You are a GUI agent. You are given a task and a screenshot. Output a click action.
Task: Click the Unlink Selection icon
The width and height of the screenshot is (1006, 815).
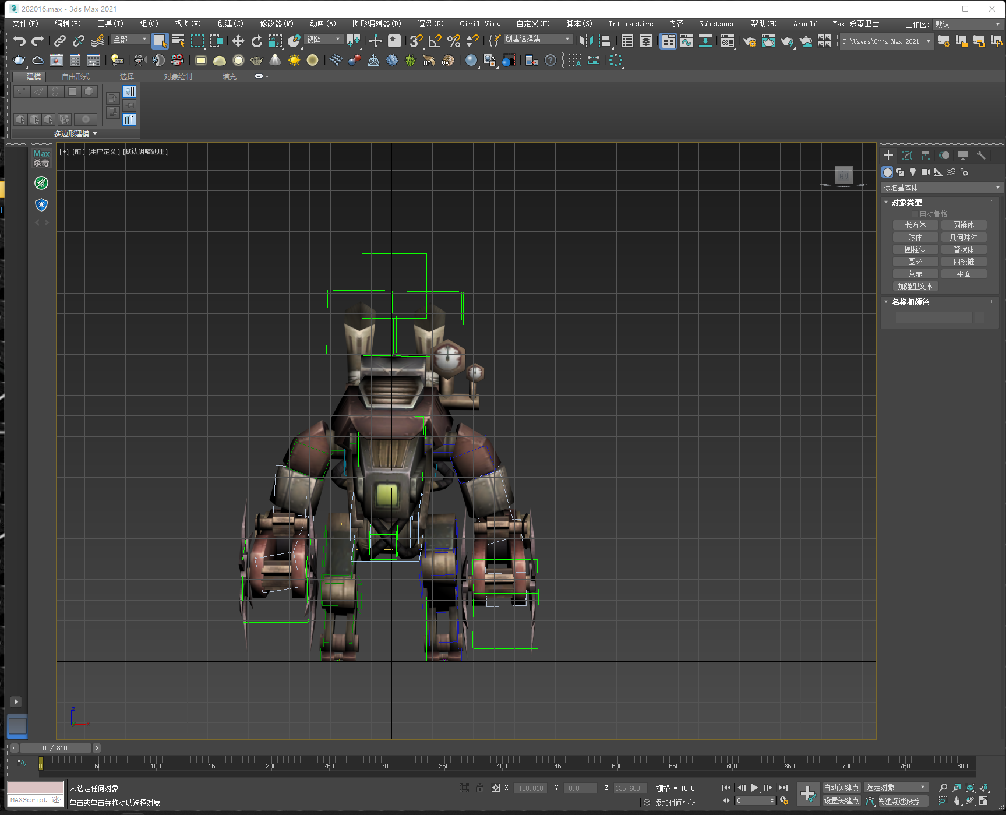pyautogui.click(x=79, y=41)
